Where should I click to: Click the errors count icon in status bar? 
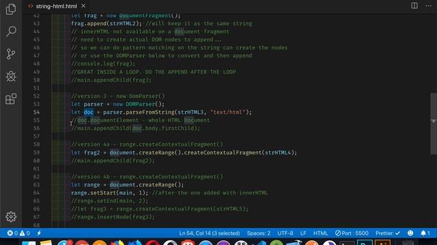[12, 233]
